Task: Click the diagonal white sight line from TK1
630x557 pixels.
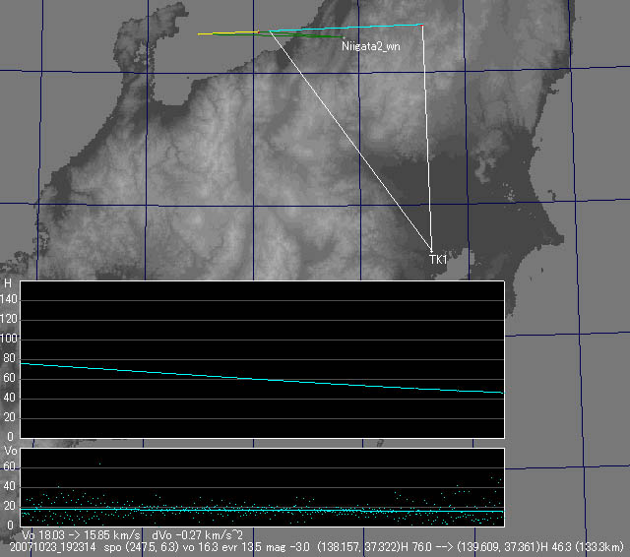Action: tap(350, 141)
